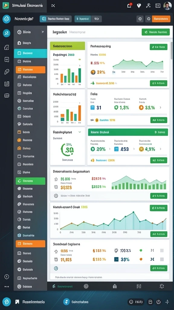This screenshot has height=310, width=174.
Task: Click the orange button in top toolbar
Action: tap(161, 19)
